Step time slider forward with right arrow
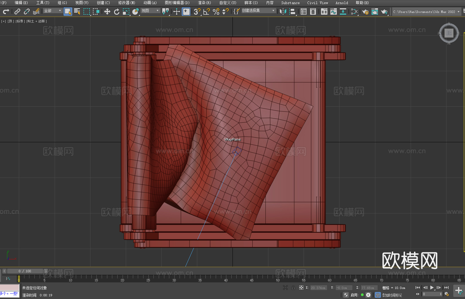Screen dimensions: 465x299 tap(46, 271)
